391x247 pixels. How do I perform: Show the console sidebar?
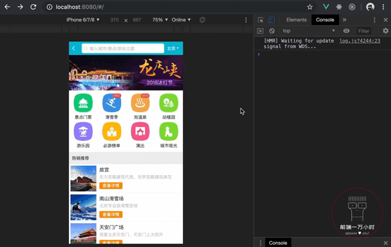(260, 31)
